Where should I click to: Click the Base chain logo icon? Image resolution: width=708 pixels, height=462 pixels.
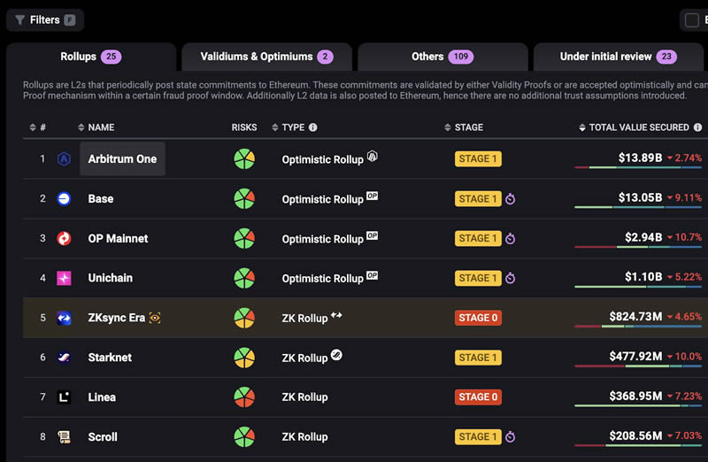point(64,199)
